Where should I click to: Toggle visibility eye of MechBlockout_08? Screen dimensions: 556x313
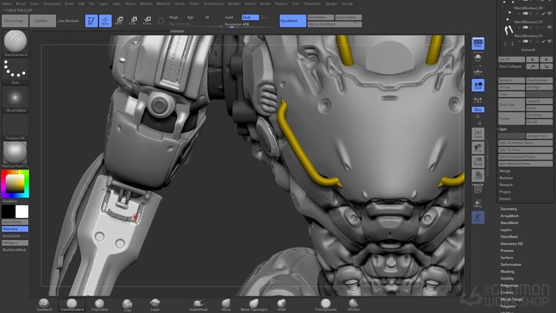(x=550, y=14)
